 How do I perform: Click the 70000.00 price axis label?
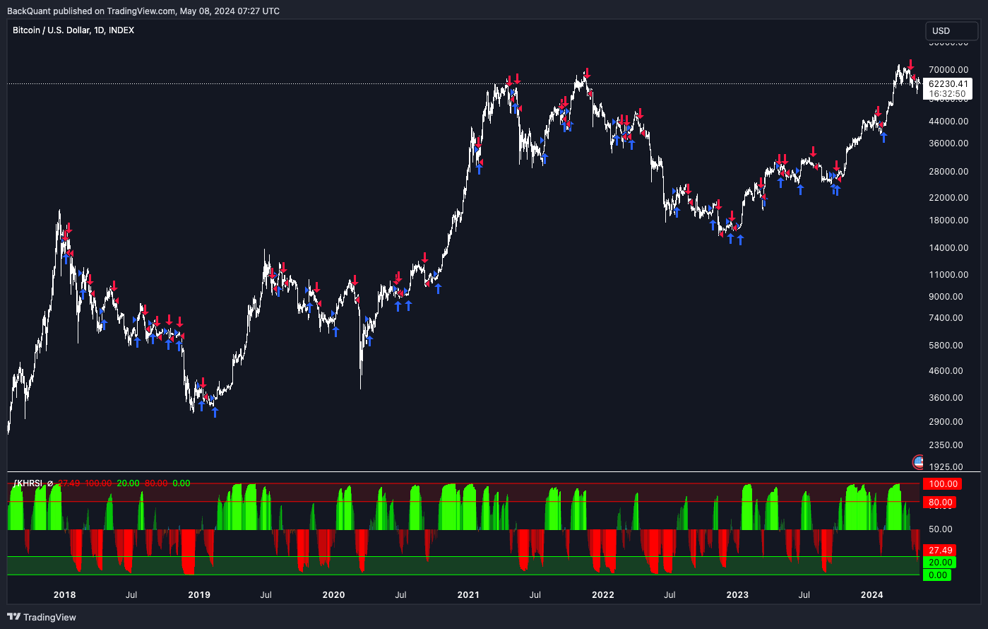(x=948, y=70)
